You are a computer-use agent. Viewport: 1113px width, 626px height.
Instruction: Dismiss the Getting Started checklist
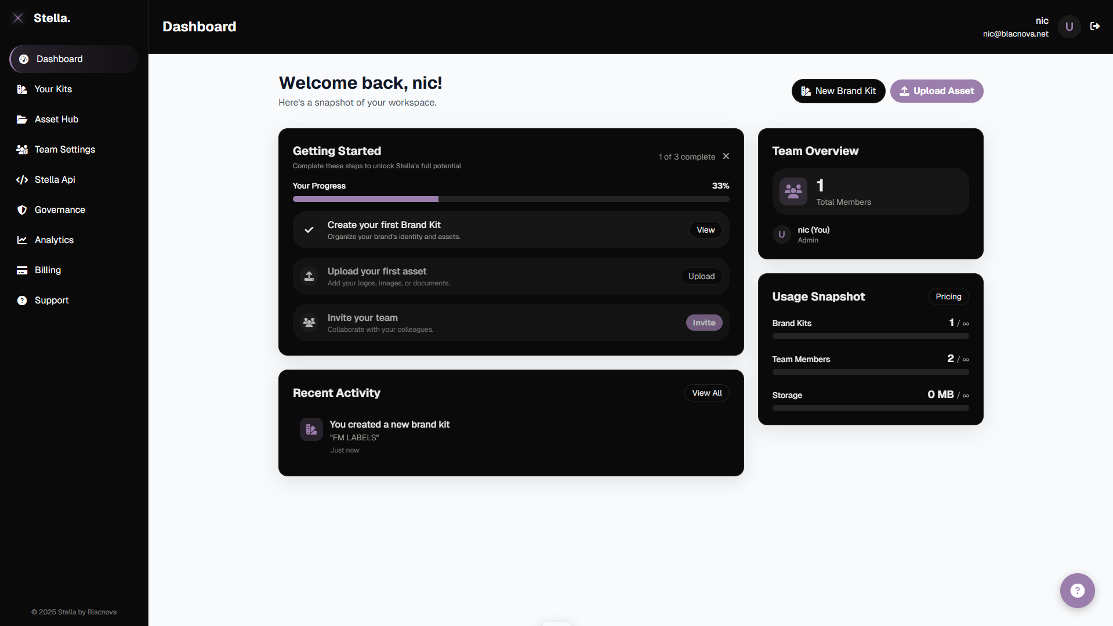point(726,156)
